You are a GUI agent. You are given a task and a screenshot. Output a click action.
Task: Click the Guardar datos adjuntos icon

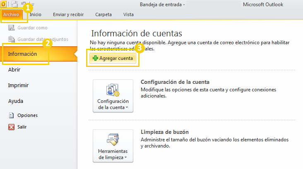pos(12,39)
